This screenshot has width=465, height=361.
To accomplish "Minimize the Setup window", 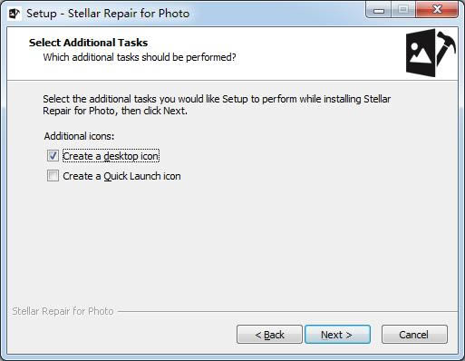I will pos(378,10).
